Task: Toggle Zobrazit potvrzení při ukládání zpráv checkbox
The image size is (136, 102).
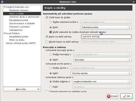Action: tap(47, 91)
